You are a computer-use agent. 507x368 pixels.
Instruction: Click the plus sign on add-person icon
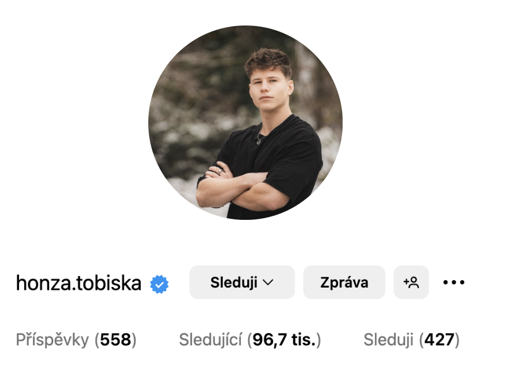click(406, 282)
